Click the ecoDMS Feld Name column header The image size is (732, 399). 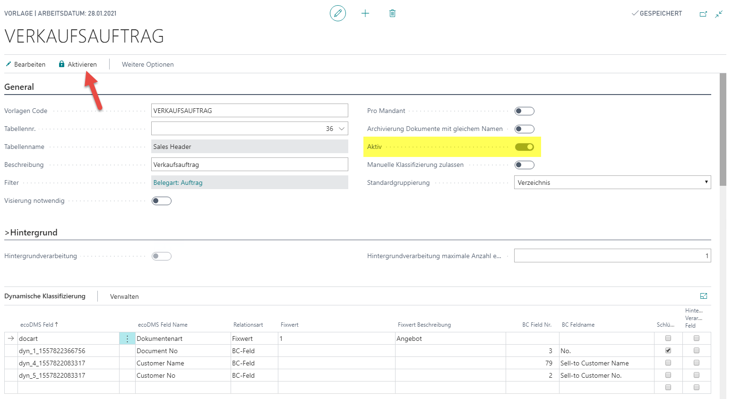(x=163, y=325)
